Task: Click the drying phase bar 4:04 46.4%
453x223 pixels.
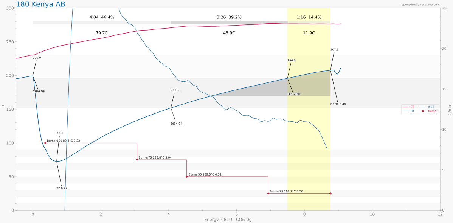Action: (x=102, y=23)
